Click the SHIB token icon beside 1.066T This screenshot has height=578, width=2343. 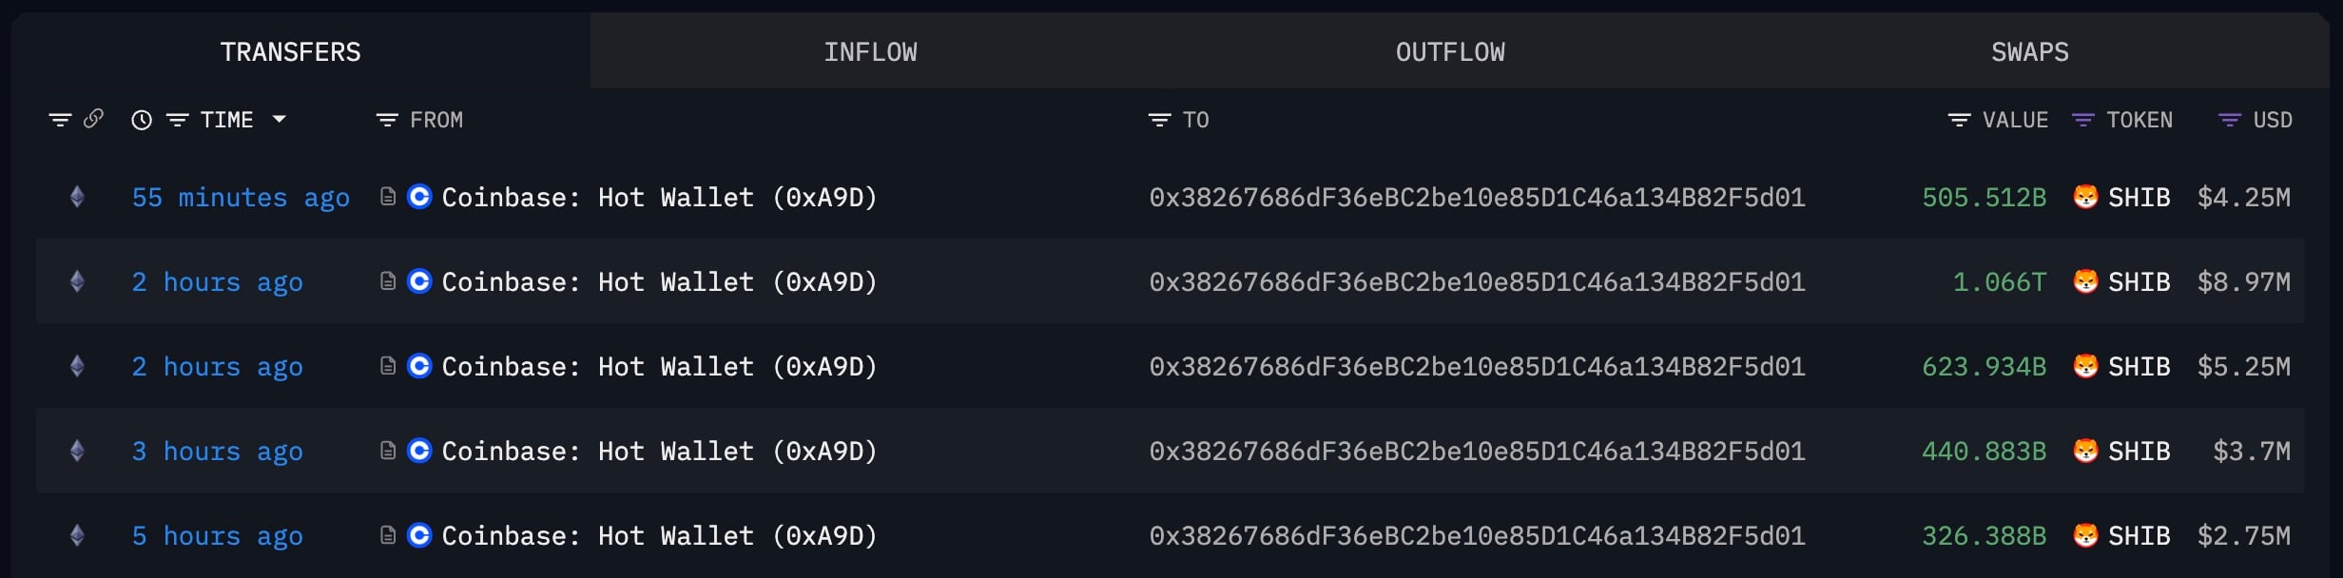click(x=2085, y=281)
